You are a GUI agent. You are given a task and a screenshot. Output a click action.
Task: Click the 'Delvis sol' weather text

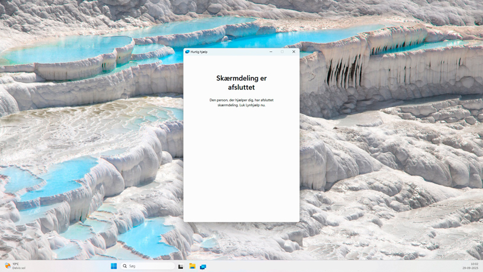pyautogui.click(x=19, y=268)
